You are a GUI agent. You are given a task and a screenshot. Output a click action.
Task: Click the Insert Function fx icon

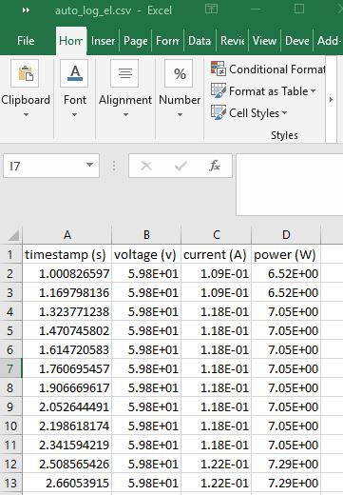(x=215, y=166)
